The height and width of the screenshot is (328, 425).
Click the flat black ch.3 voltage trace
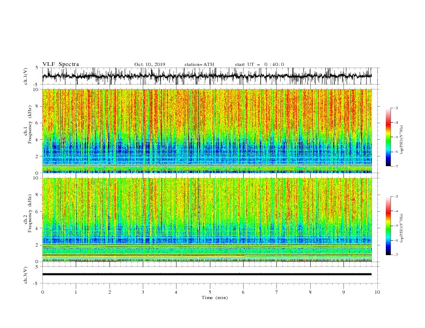point(207,274)
